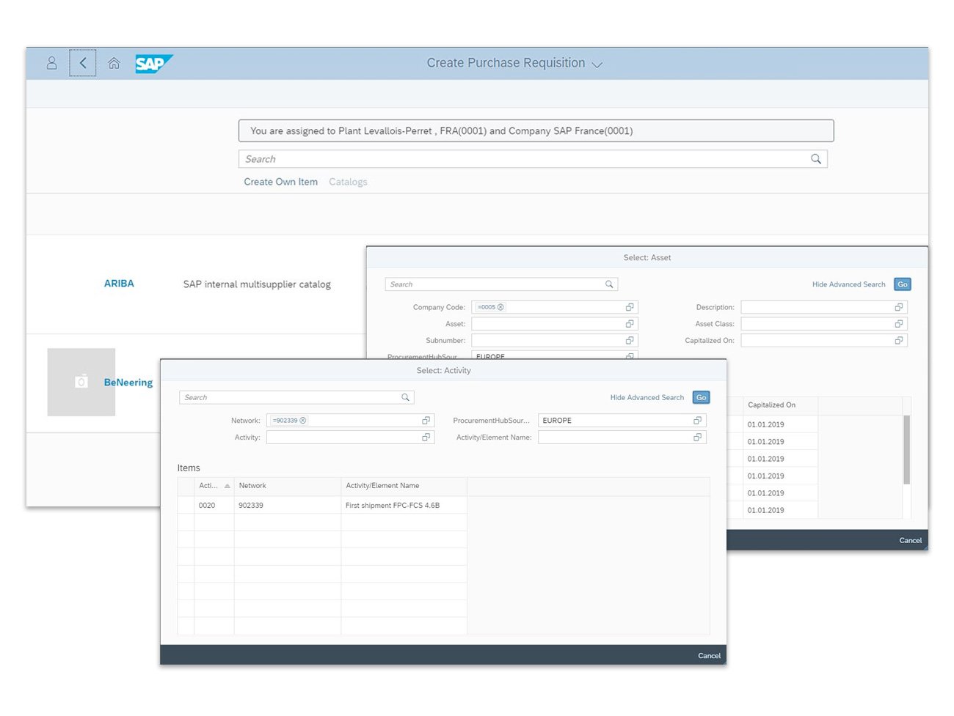
Task: Switch to the Catalogs tab
Action: 348,182
